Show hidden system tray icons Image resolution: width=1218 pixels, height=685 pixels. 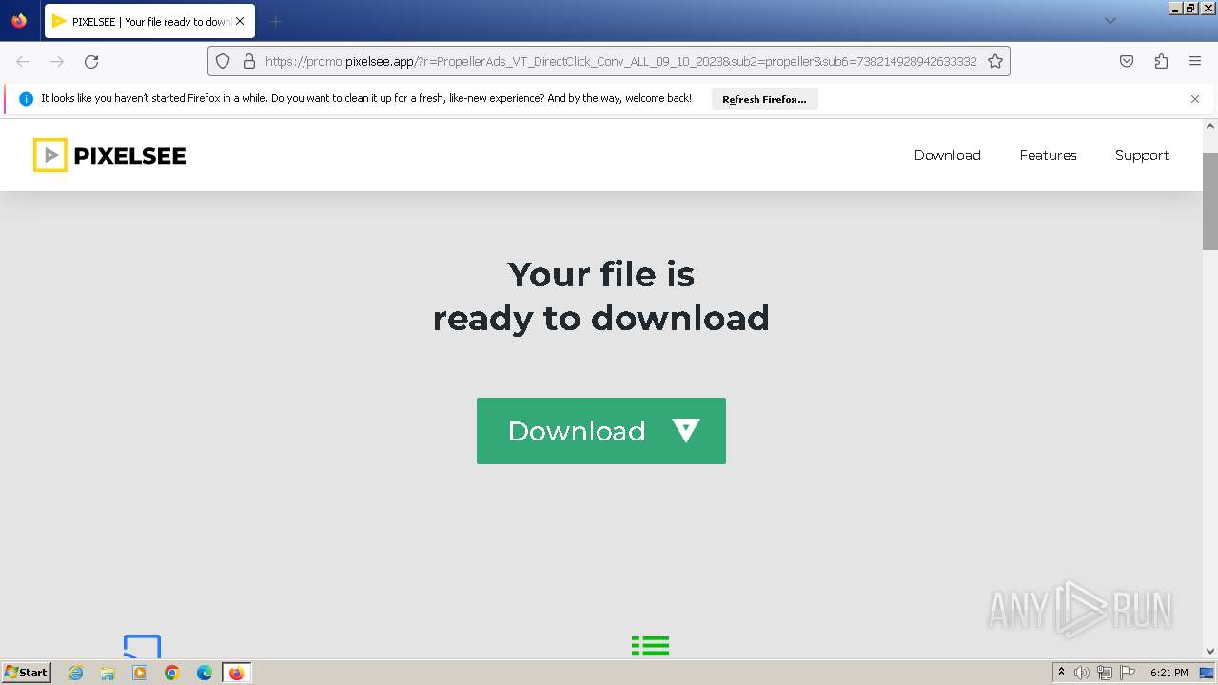click(x=1061, y=673)
